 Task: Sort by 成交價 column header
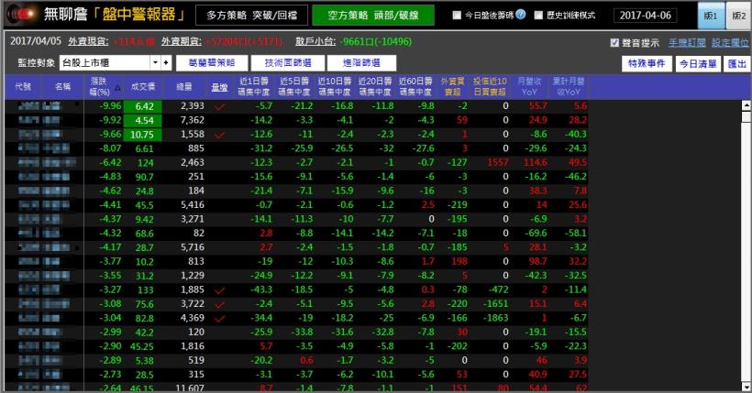pyautogui.click(x=142, y=87)
